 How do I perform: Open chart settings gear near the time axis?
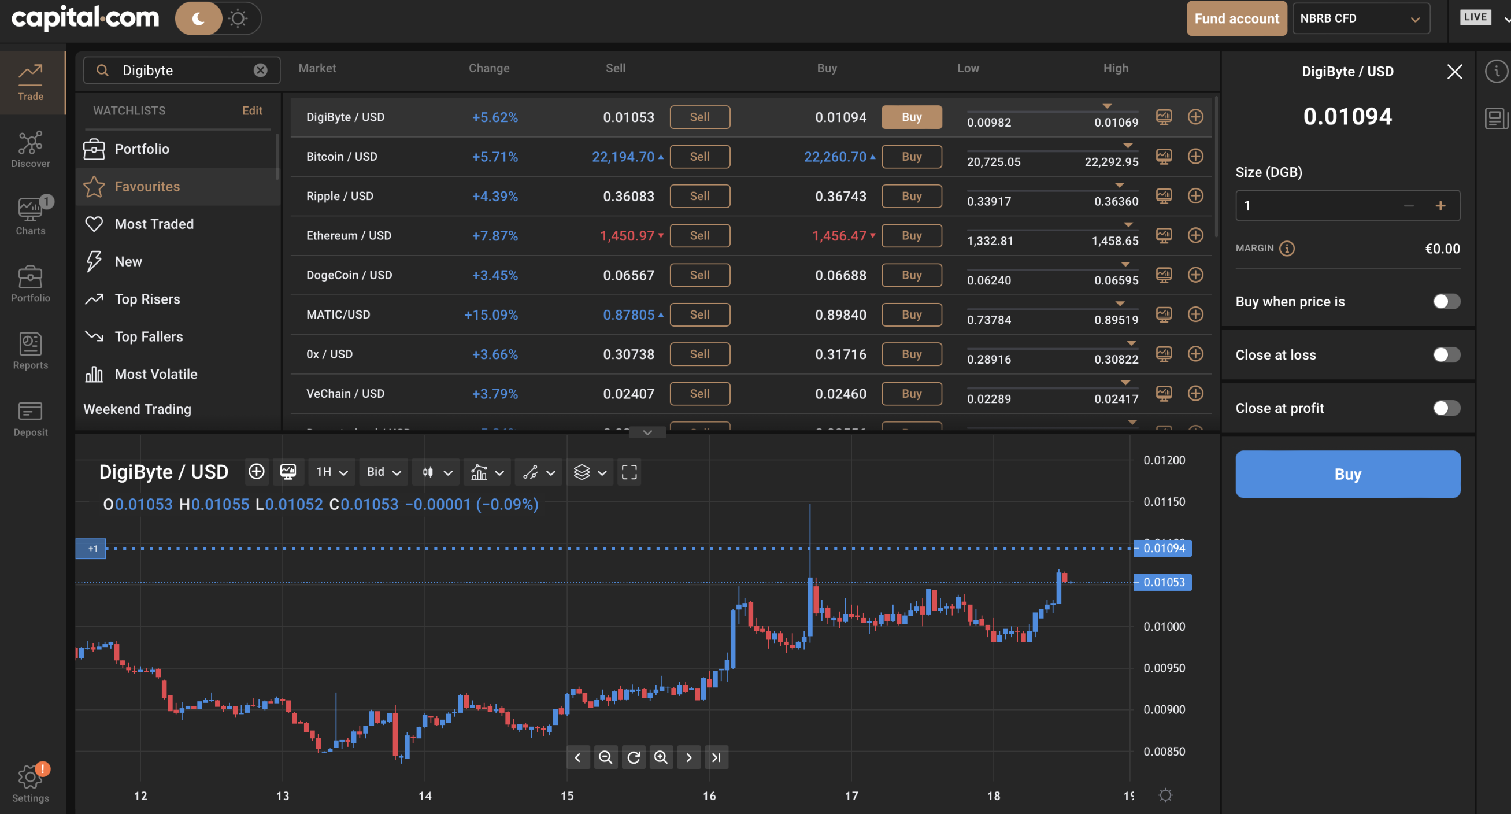(1165, 795)
